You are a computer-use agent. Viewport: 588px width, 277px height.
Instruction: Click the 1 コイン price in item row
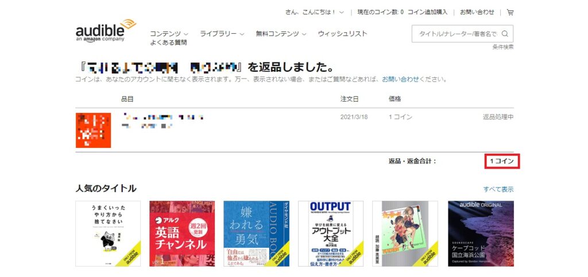pos(400,117)
